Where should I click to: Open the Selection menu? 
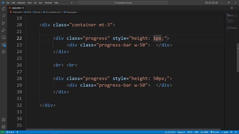click(x=21, y=3)
